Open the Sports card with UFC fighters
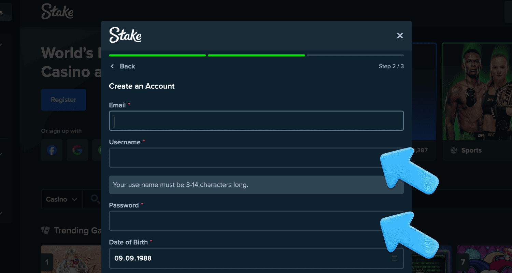The image size is (512, 273). tap(477, 99)
